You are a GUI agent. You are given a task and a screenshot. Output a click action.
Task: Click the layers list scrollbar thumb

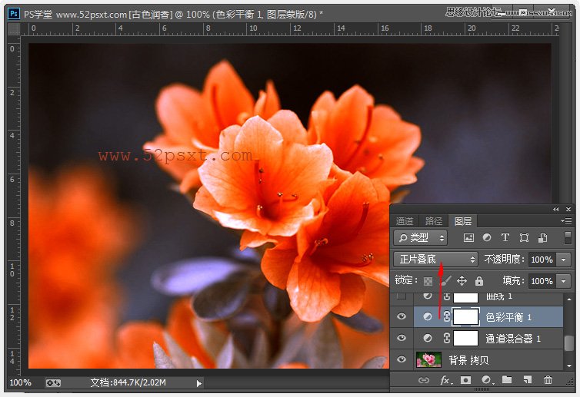[x=569, y=343]
